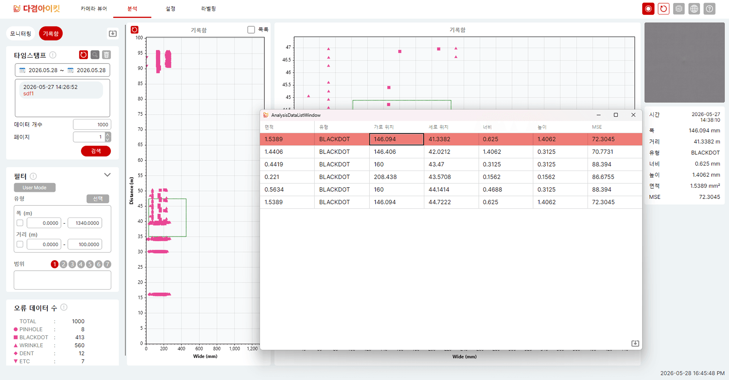
Task: Click the timestamp search magnifier icon
Action: [x=95, y=55]
